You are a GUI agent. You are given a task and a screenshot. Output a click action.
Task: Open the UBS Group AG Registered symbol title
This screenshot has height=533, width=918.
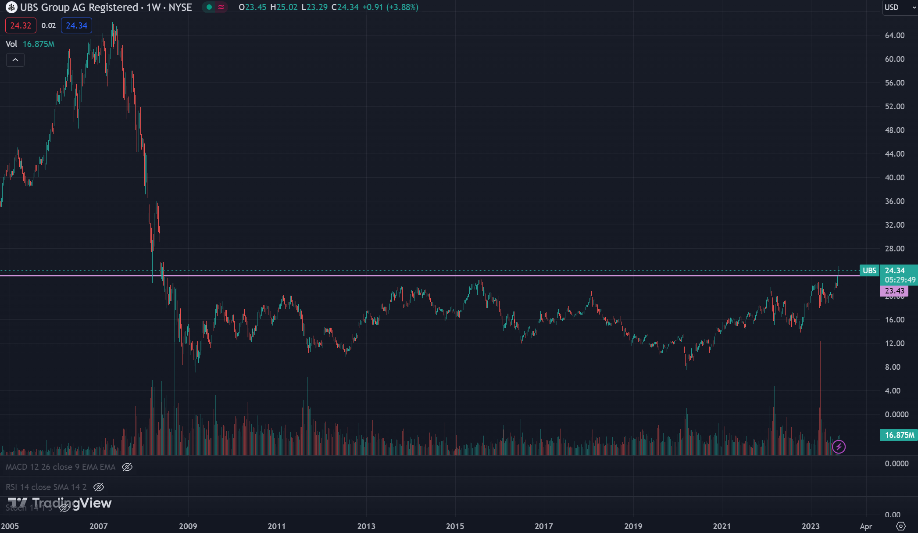[79, 7]
